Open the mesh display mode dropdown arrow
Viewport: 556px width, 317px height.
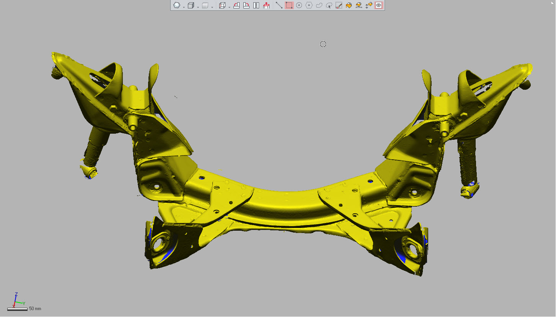(184, 7)
